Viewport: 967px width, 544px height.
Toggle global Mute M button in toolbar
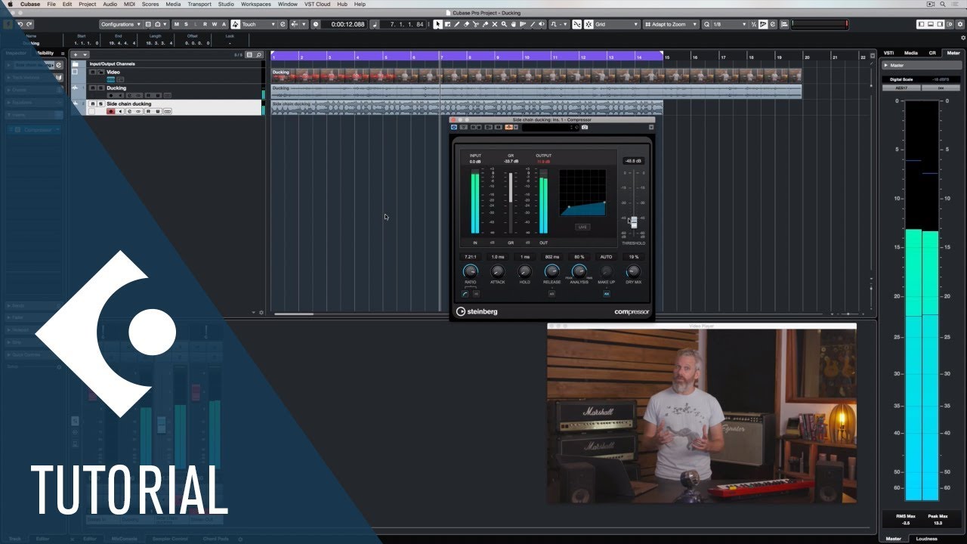(x=177, y=24)
